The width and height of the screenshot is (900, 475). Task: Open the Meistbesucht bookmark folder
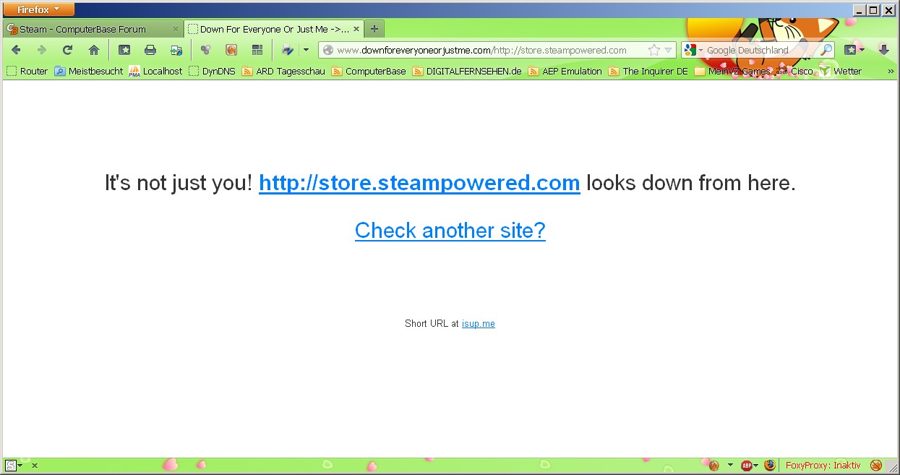pos(88,71)
